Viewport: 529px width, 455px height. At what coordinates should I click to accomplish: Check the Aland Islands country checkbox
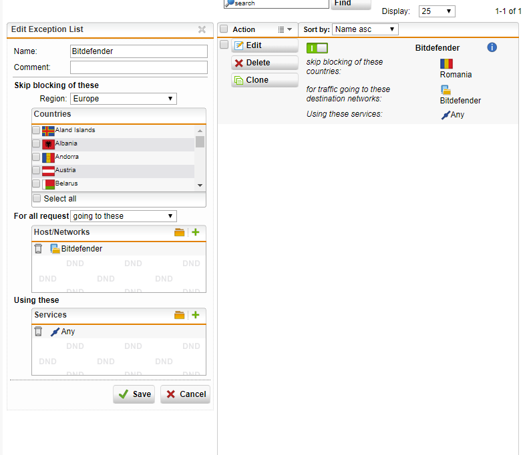click(x=36, y=130)
